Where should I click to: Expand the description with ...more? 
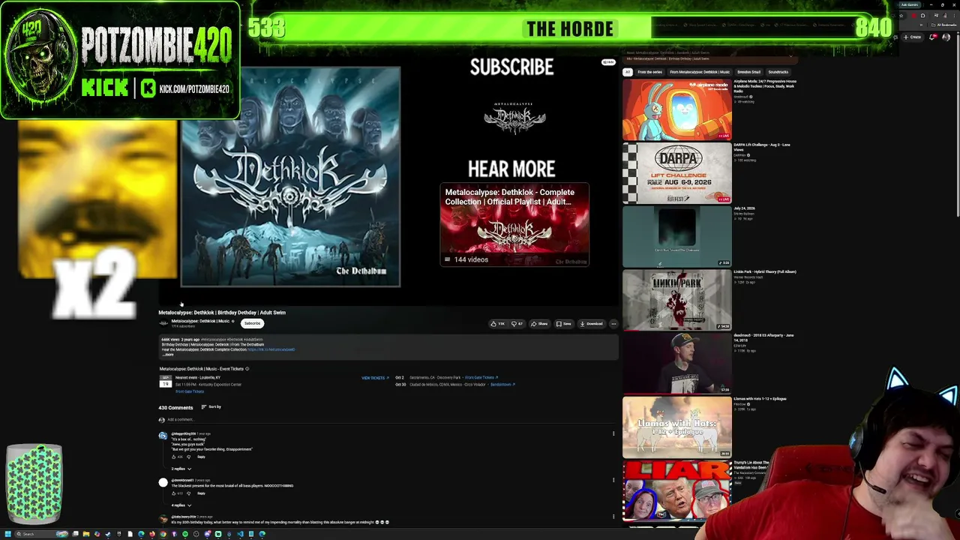pyautogui.click(x=168, y=355)
